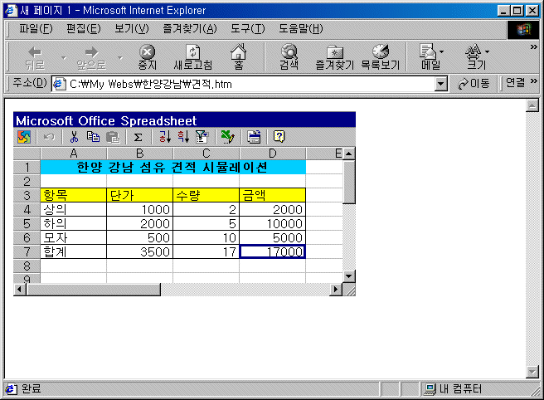This screenshot has height=400, width=544.
Task: Select column B header
Action: click(x=140, y=154)
